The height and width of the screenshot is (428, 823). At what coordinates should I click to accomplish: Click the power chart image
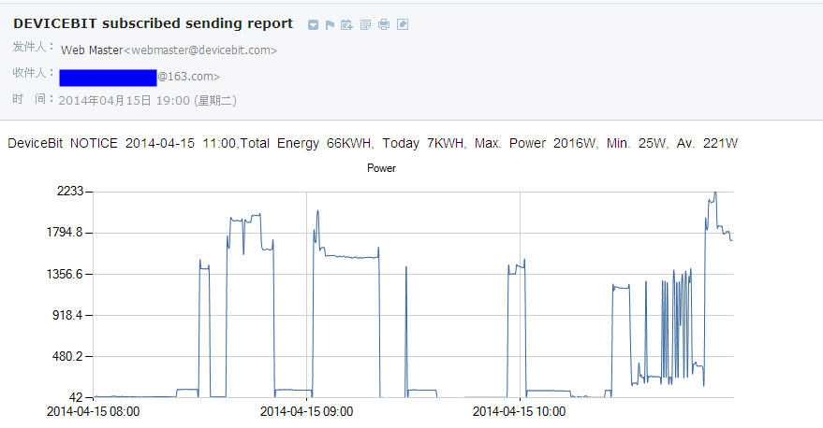(x=390, y=291)
